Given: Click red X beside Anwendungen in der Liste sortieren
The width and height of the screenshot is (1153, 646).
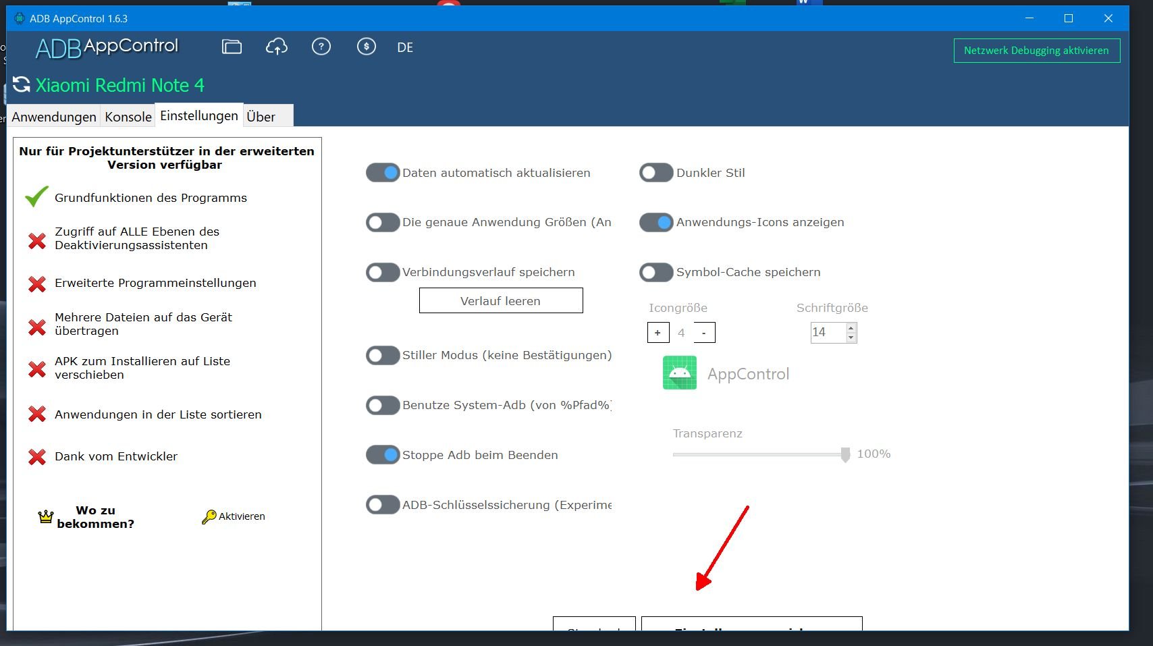Looking at the screenshot, I should point(37,414).
